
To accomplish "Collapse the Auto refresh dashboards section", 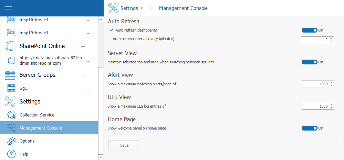I will pyautogui.click(x=111, y=30).
